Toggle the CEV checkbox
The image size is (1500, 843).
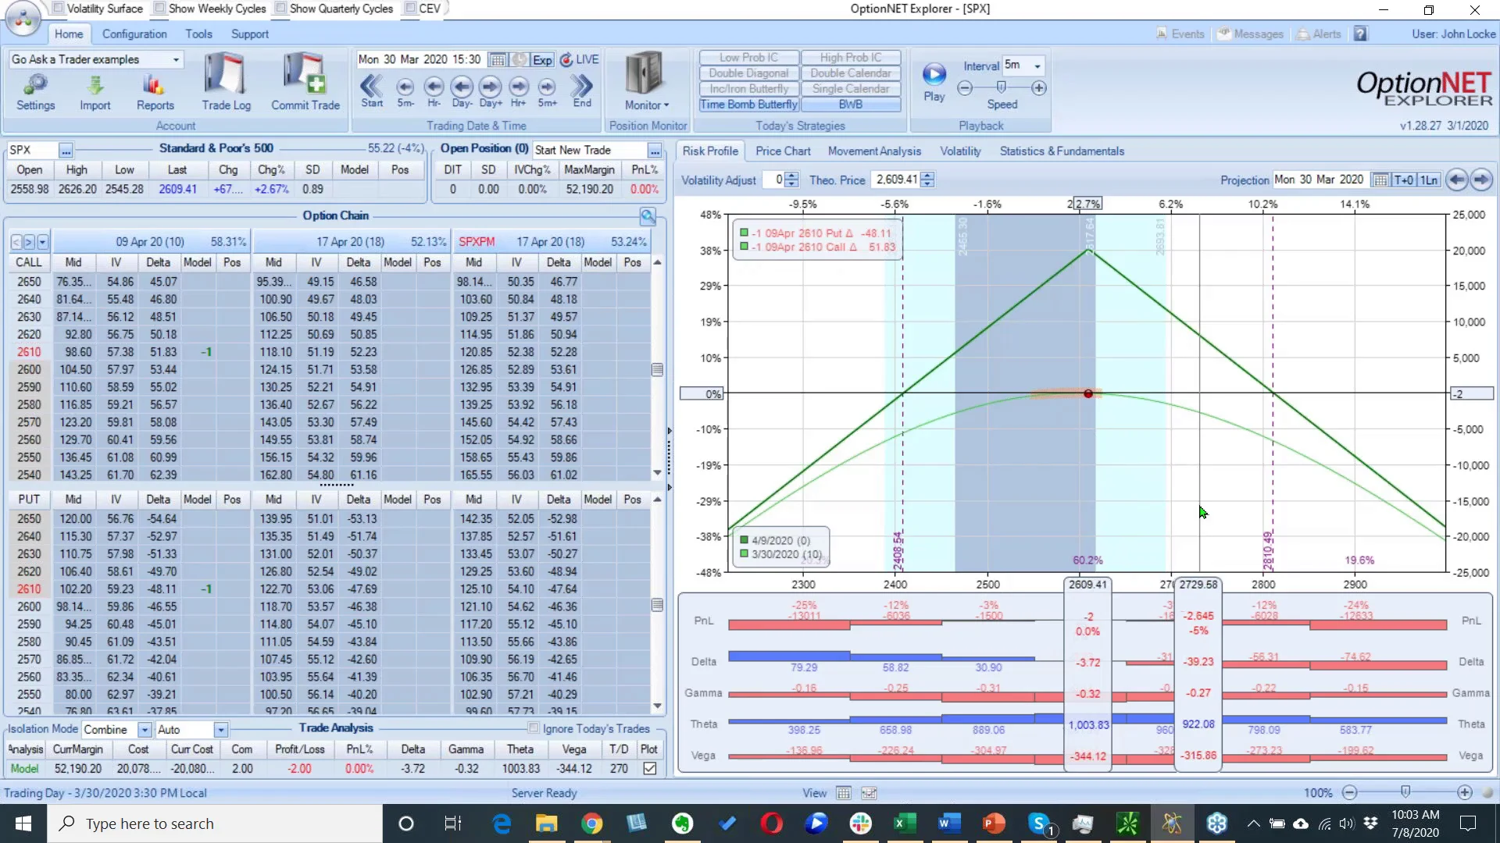click(410, 8)
